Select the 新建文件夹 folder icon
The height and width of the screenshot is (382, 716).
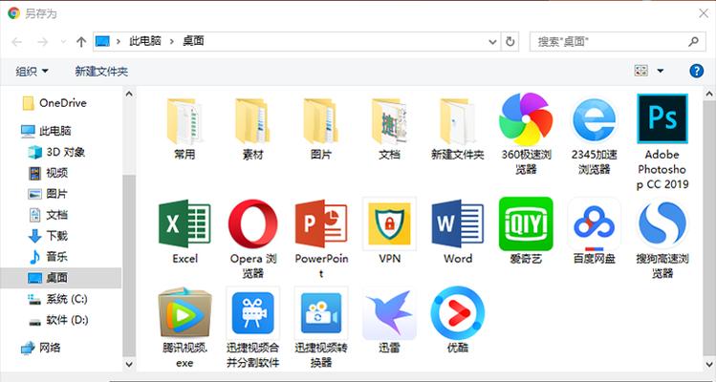[x=458, y=121]
